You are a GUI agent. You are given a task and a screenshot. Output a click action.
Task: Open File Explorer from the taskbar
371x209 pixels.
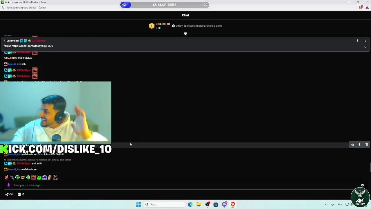point(199,204)
